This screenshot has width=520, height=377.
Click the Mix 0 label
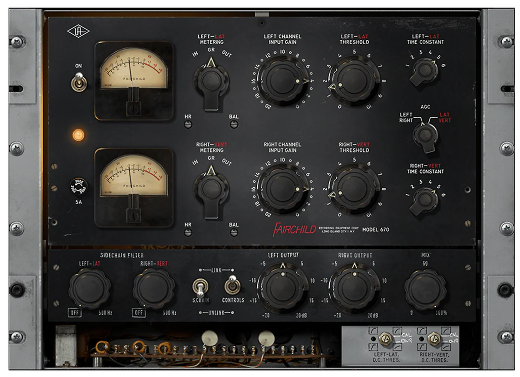coord(412,313)
